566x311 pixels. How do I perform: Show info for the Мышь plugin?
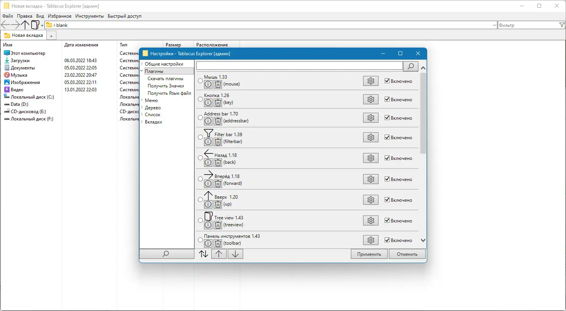[x=208, y=84]
